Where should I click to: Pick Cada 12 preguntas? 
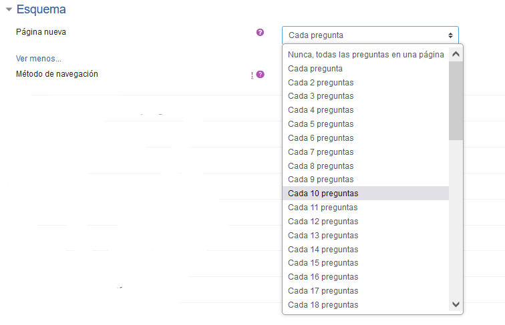(x=365, y=222)
